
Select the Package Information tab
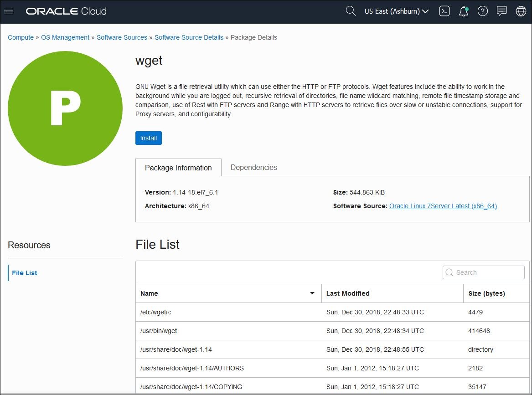click(178, 168)
